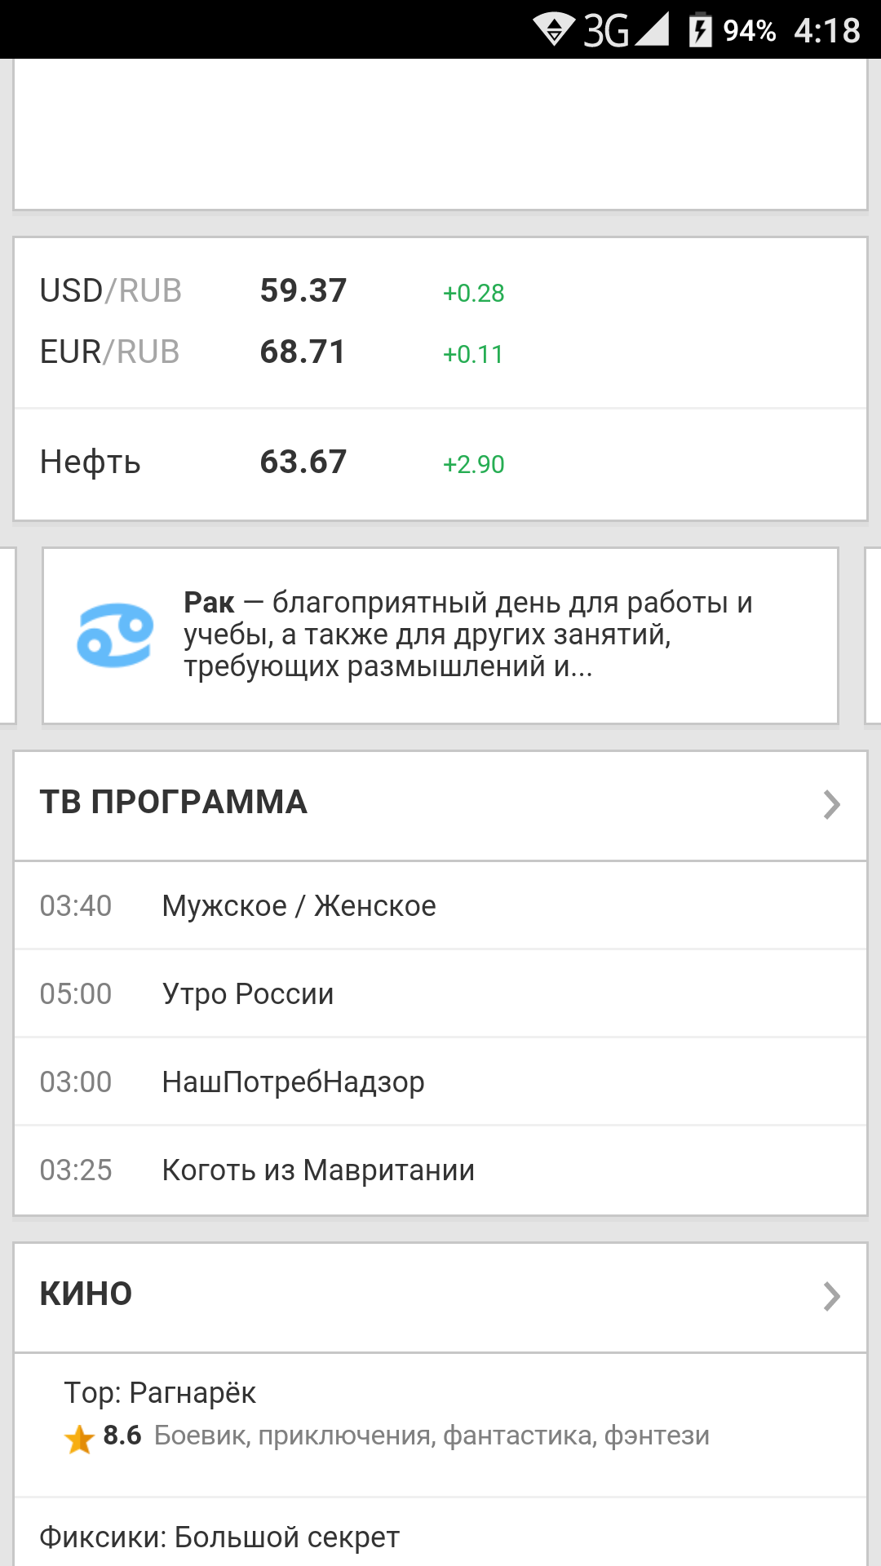Tap the Wi-Fi signal status icon
This screenshot has width=881, height=1566.
pyautogui.click(x=554, y=30)
